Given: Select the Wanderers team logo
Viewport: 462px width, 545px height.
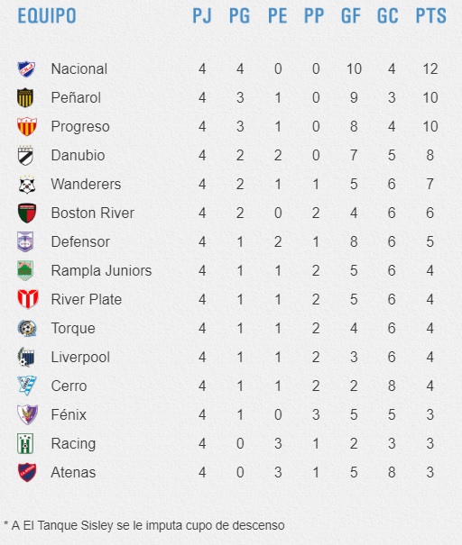Looking at the screenshot, I should click(x=26, y=184).
